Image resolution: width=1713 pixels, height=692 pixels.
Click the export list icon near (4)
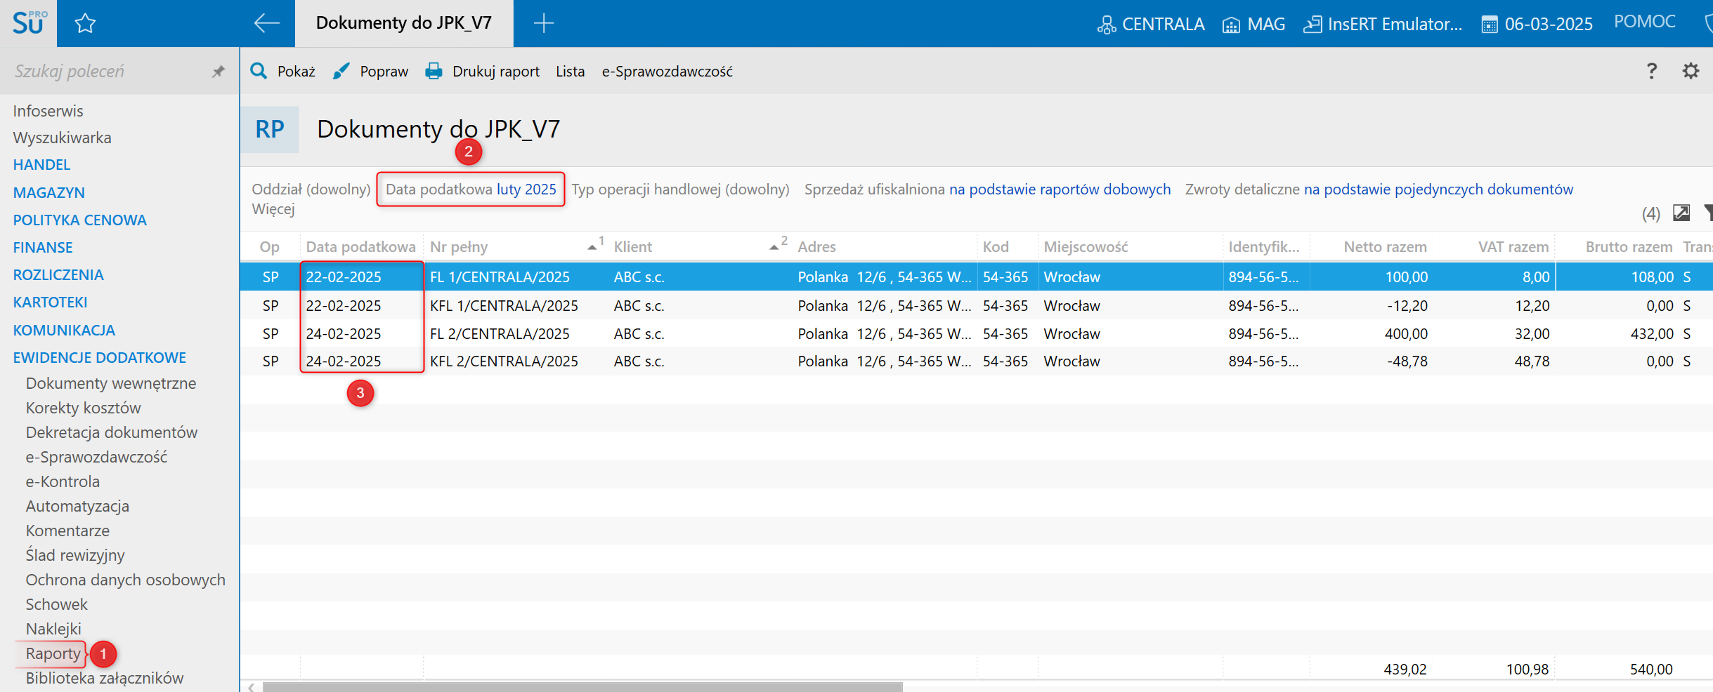coord(1681,213)
